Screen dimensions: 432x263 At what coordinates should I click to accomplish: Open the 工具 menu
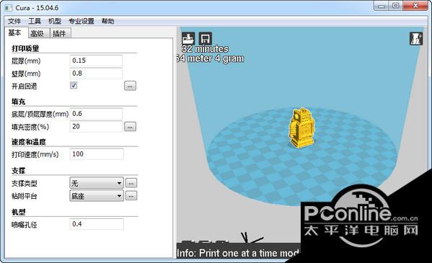[x=35, y=21]
